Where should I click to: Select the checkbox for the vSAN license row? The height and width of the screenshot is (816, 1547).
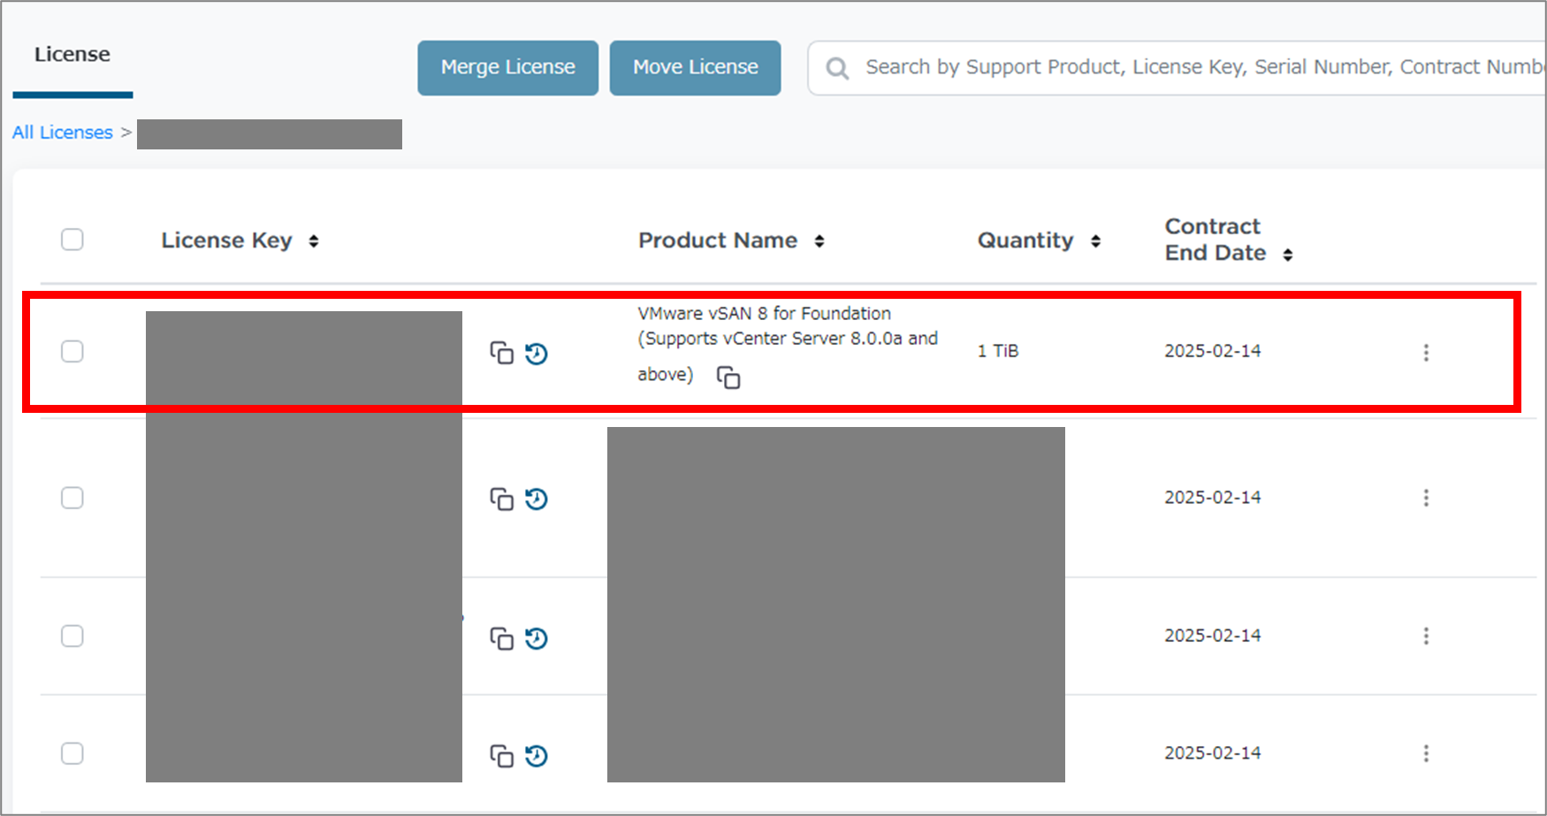click(72, 351)
